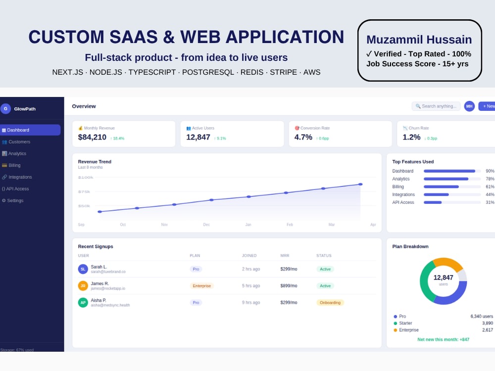Click the GlowPath logo circle icon
This screenshot has width=495, height=371.
coord(5,108)
